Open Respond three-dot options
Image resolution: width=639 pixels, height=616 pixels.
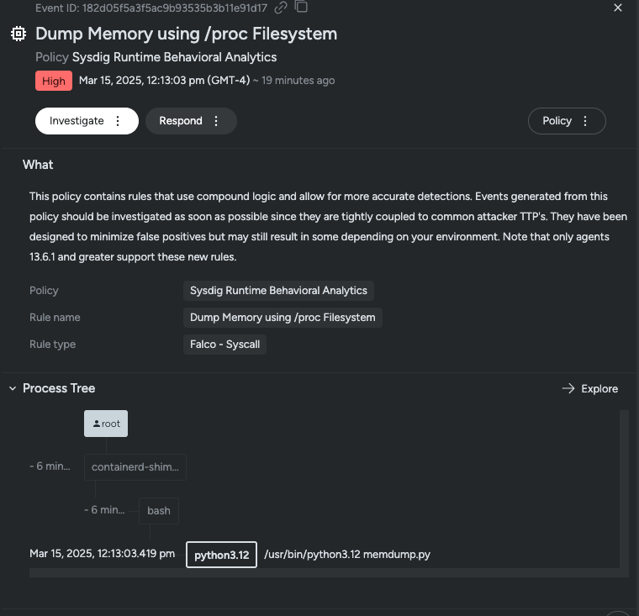point(216,121)
